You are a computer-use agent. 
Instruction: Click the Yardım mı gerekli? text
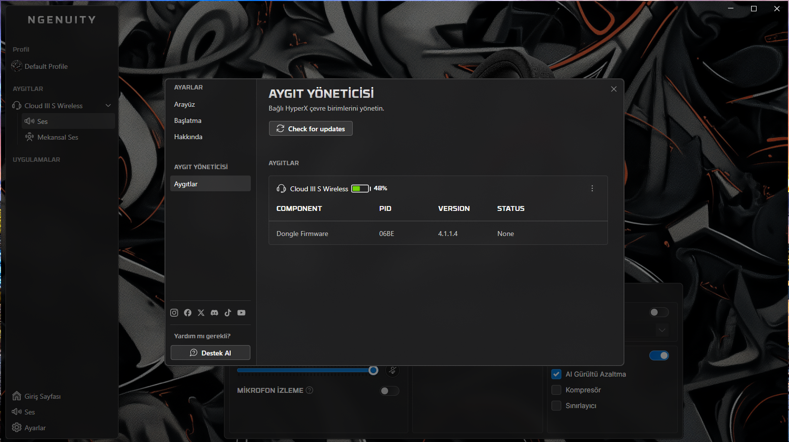pos(202,336)
